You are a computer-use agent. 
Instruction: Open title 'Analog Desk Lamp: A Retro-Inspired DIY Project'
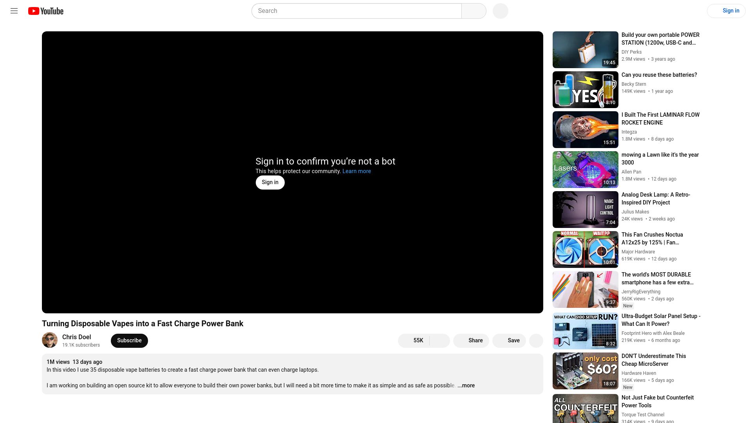pyautogui.click(x=656, y=199)
